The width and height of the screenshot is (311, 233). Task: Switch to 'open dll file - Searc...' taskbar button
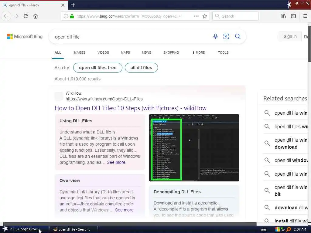click(73, 229)
